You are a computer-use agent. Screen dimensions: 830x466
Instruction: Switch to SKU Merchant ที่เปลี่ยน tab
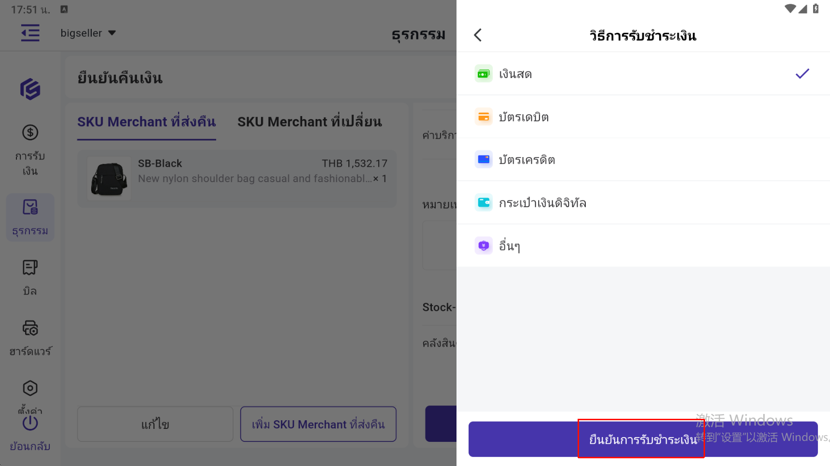309,122
